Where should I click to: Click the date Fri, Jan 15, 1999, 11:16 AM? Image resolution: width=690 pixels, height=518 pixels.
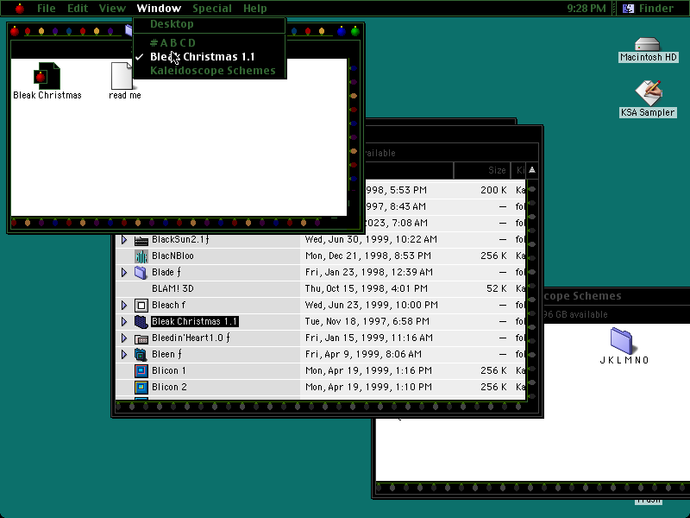(x=370, y=338)
